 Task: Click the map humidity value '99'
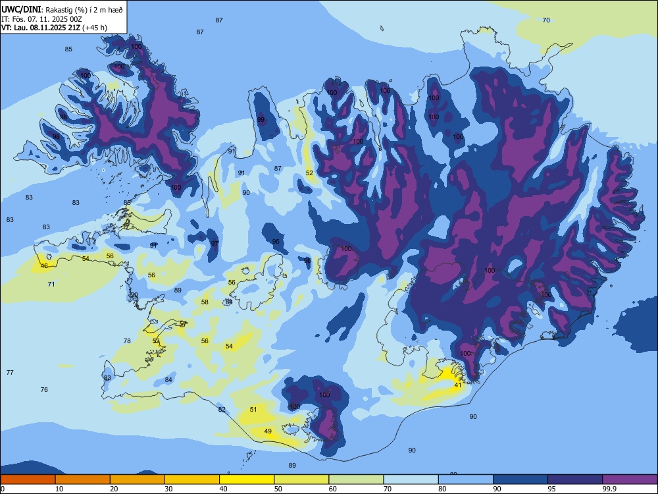pos(261,120)
